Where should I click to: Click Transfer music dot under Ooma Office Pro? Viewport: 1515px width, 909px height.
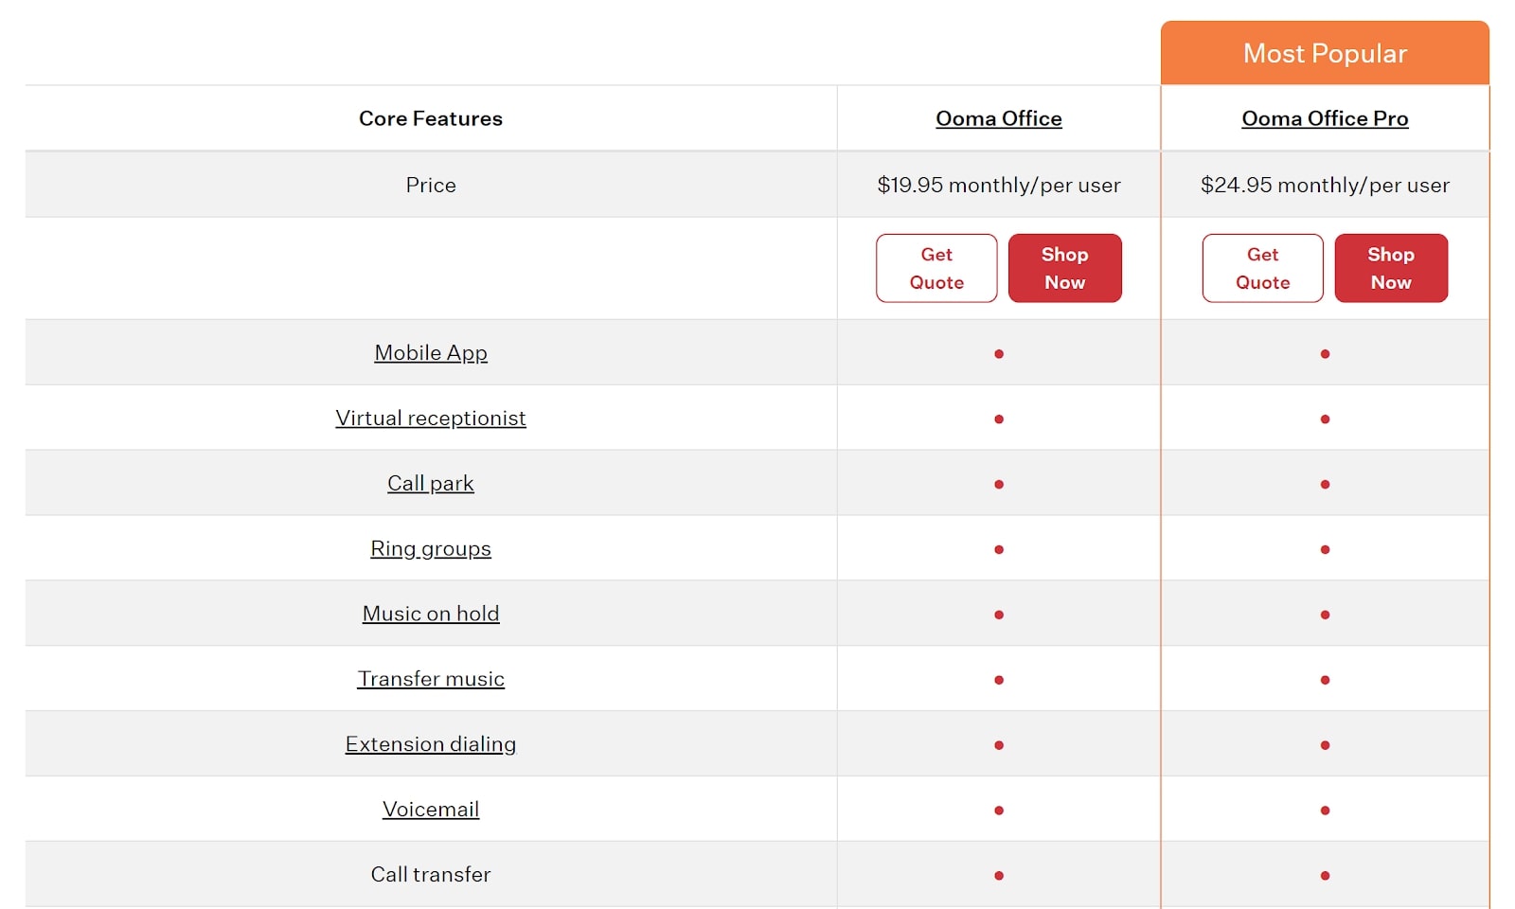tap(1325, 680)
